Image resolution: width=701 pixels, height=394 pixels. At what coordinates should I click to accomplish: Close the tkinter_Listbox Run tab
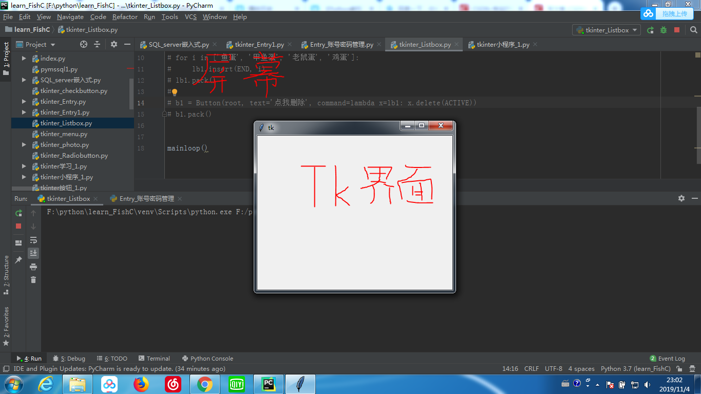tap(96, 198)
